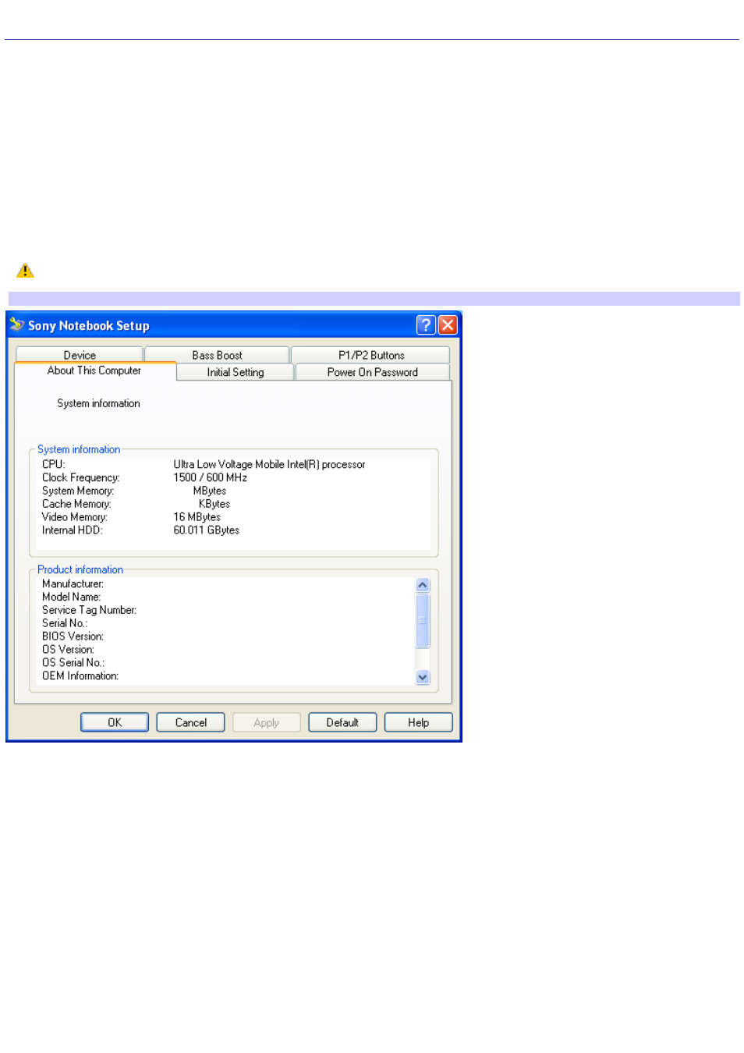Select the 'Ultra Low Voltage Mobile Intel(R) processor' text

(x=269, y=464)
